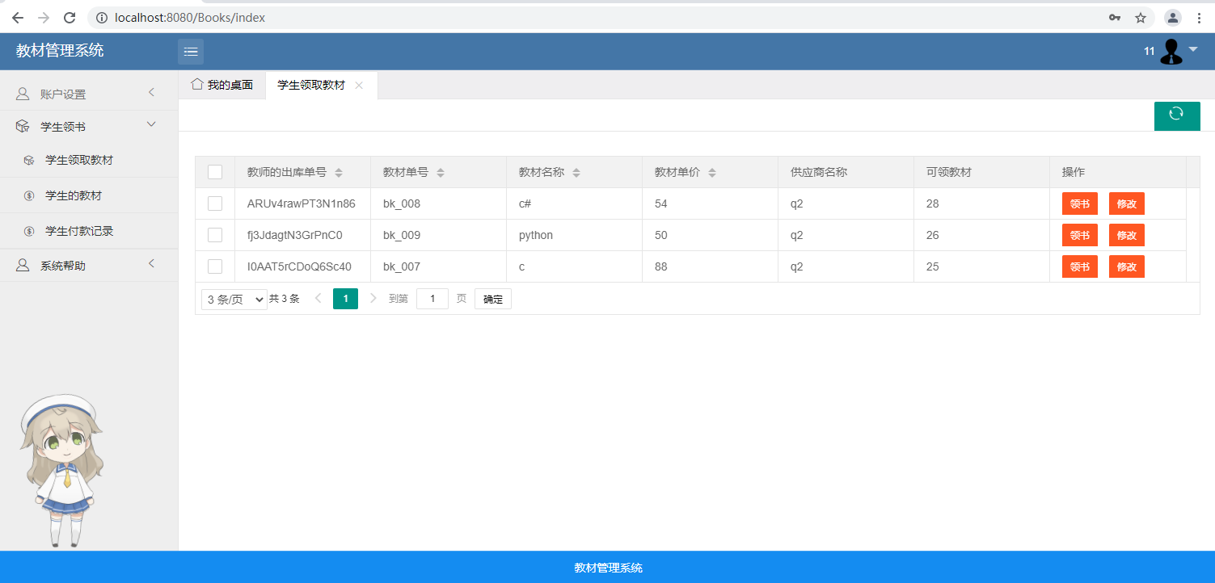Click the user avatar icon in header
Image resolution: width=1215 pixels, height=583 pixels.
(1171, 52)
